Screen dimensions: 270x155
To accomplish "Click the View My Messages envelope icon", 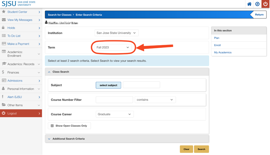I will (4, 20).
